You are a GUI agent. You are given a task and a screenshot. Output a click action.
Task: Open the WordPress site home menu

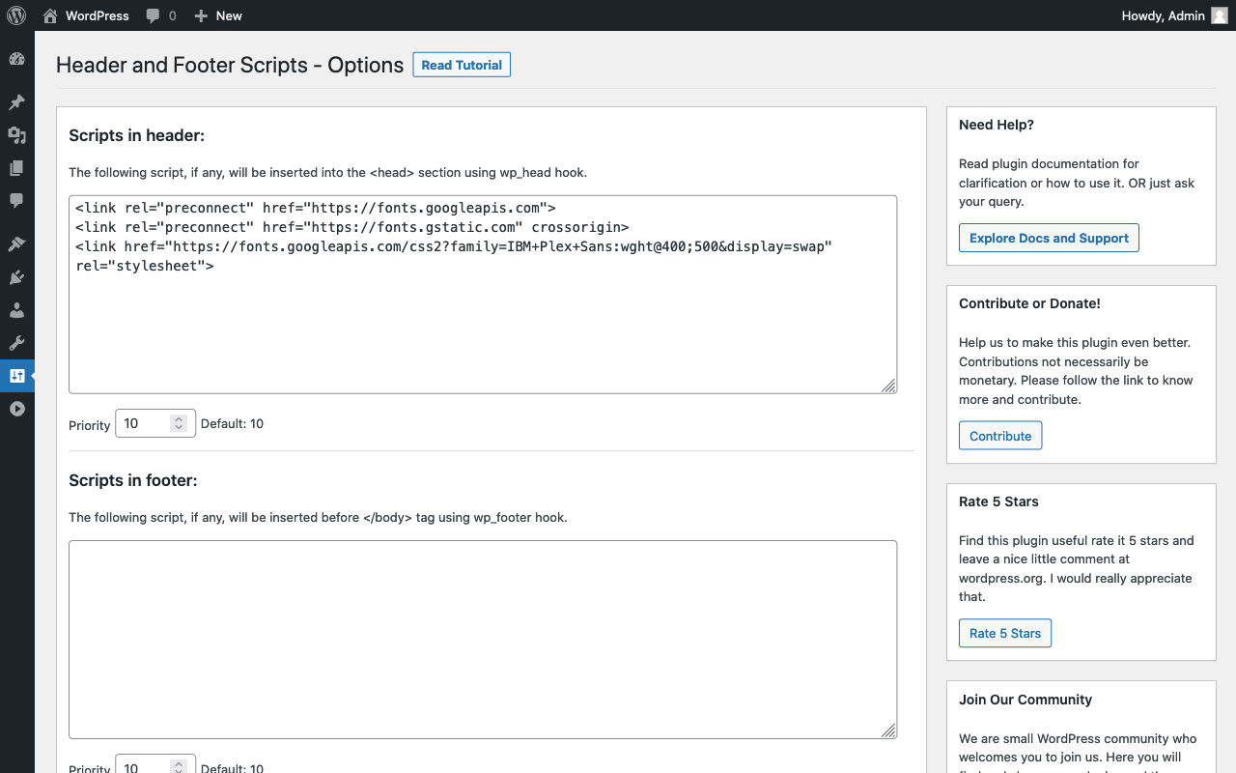(x=86, y=15)
